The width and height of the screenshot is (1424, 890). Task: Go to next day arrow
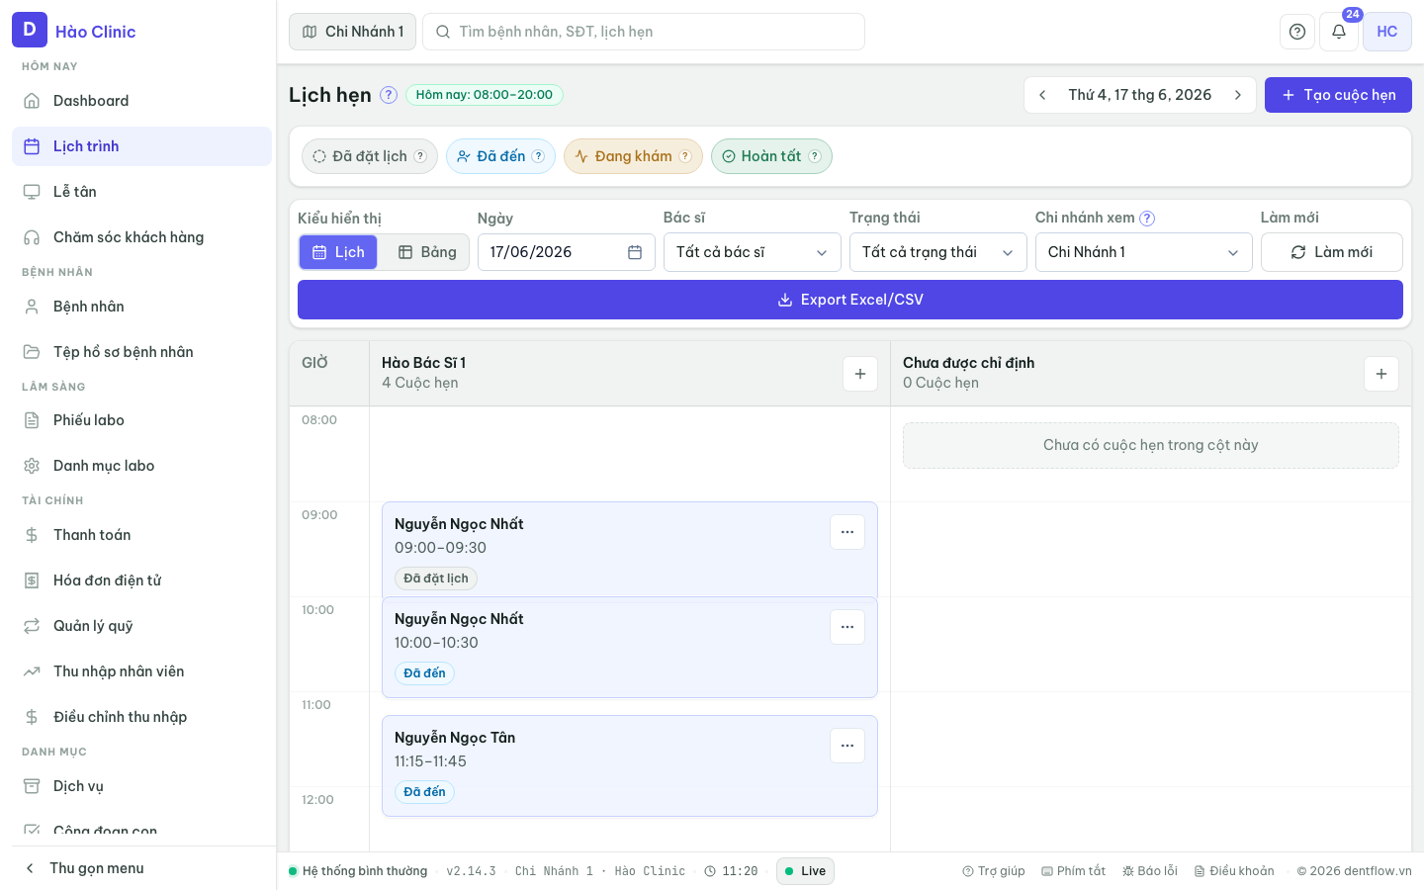(x=1238, y=95)
